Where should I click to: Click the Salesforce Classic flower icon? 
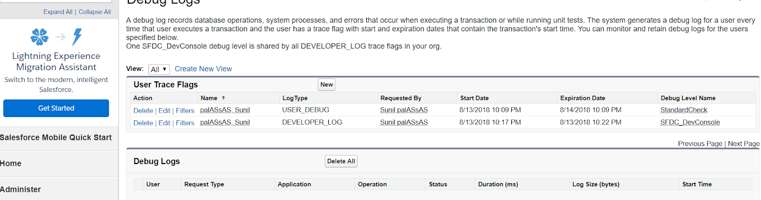click(39, 36)
